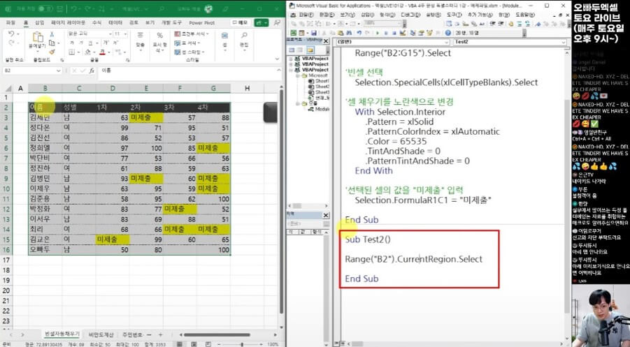Screen dimensions: 630x347
Task: Open the 디버그 menu in VBA editor
Action: (x=407, y=14)
